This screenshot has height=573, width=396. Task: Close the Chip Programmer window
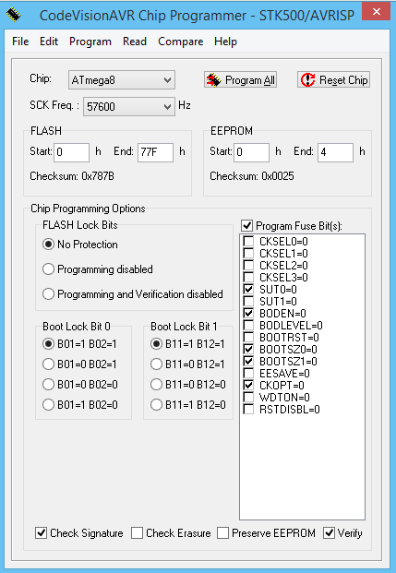tap(377, 12)
